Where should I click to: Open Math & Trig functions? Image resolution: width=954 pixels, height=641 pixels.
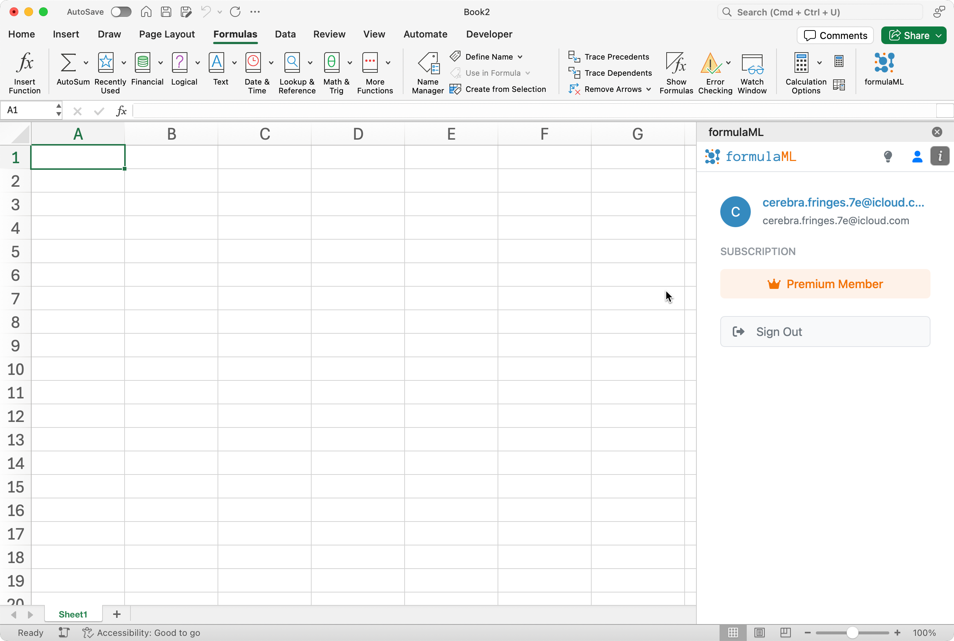[x=331, y=62]
